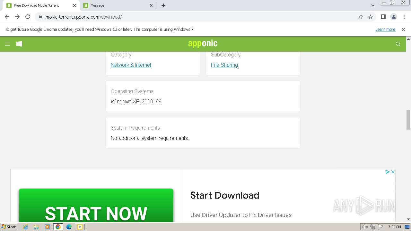The height and width of the screenshot is (231, 411).
Task: Click the Operating Systems label
Action: [x=132, y=91]
